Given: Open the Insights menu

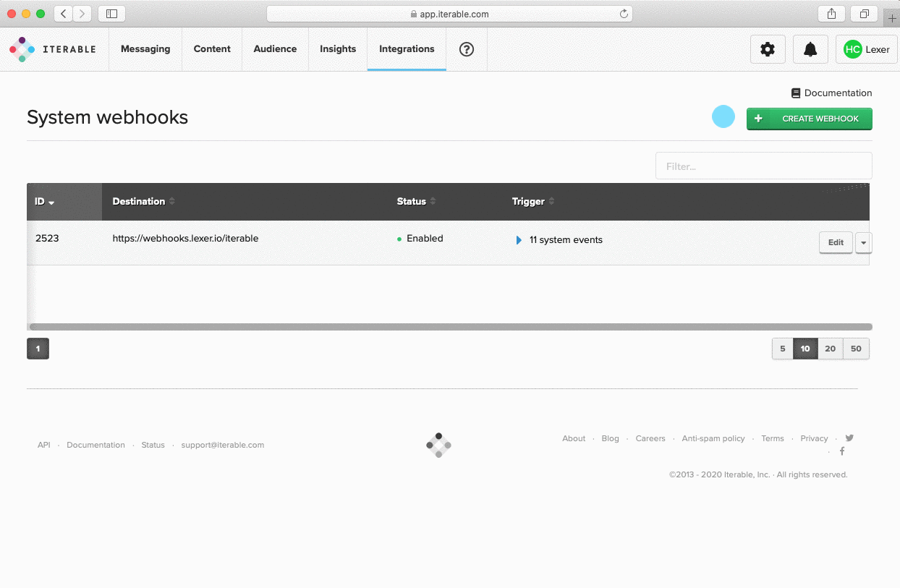Looking at the screenshot, I should 338,49.
